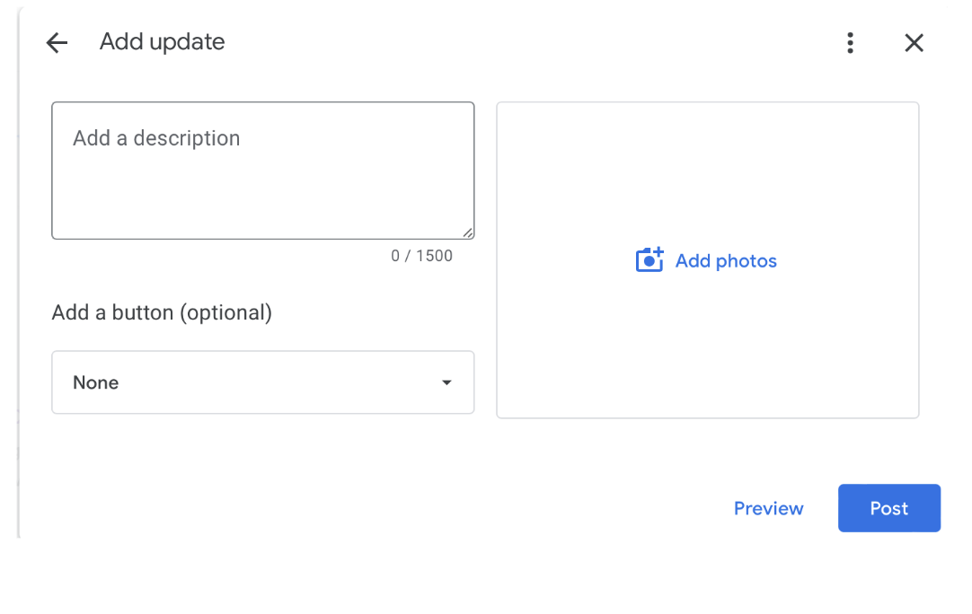The image size is (972, 614).
Task: Open the Add a button dropdown
Action: point(262,382)
